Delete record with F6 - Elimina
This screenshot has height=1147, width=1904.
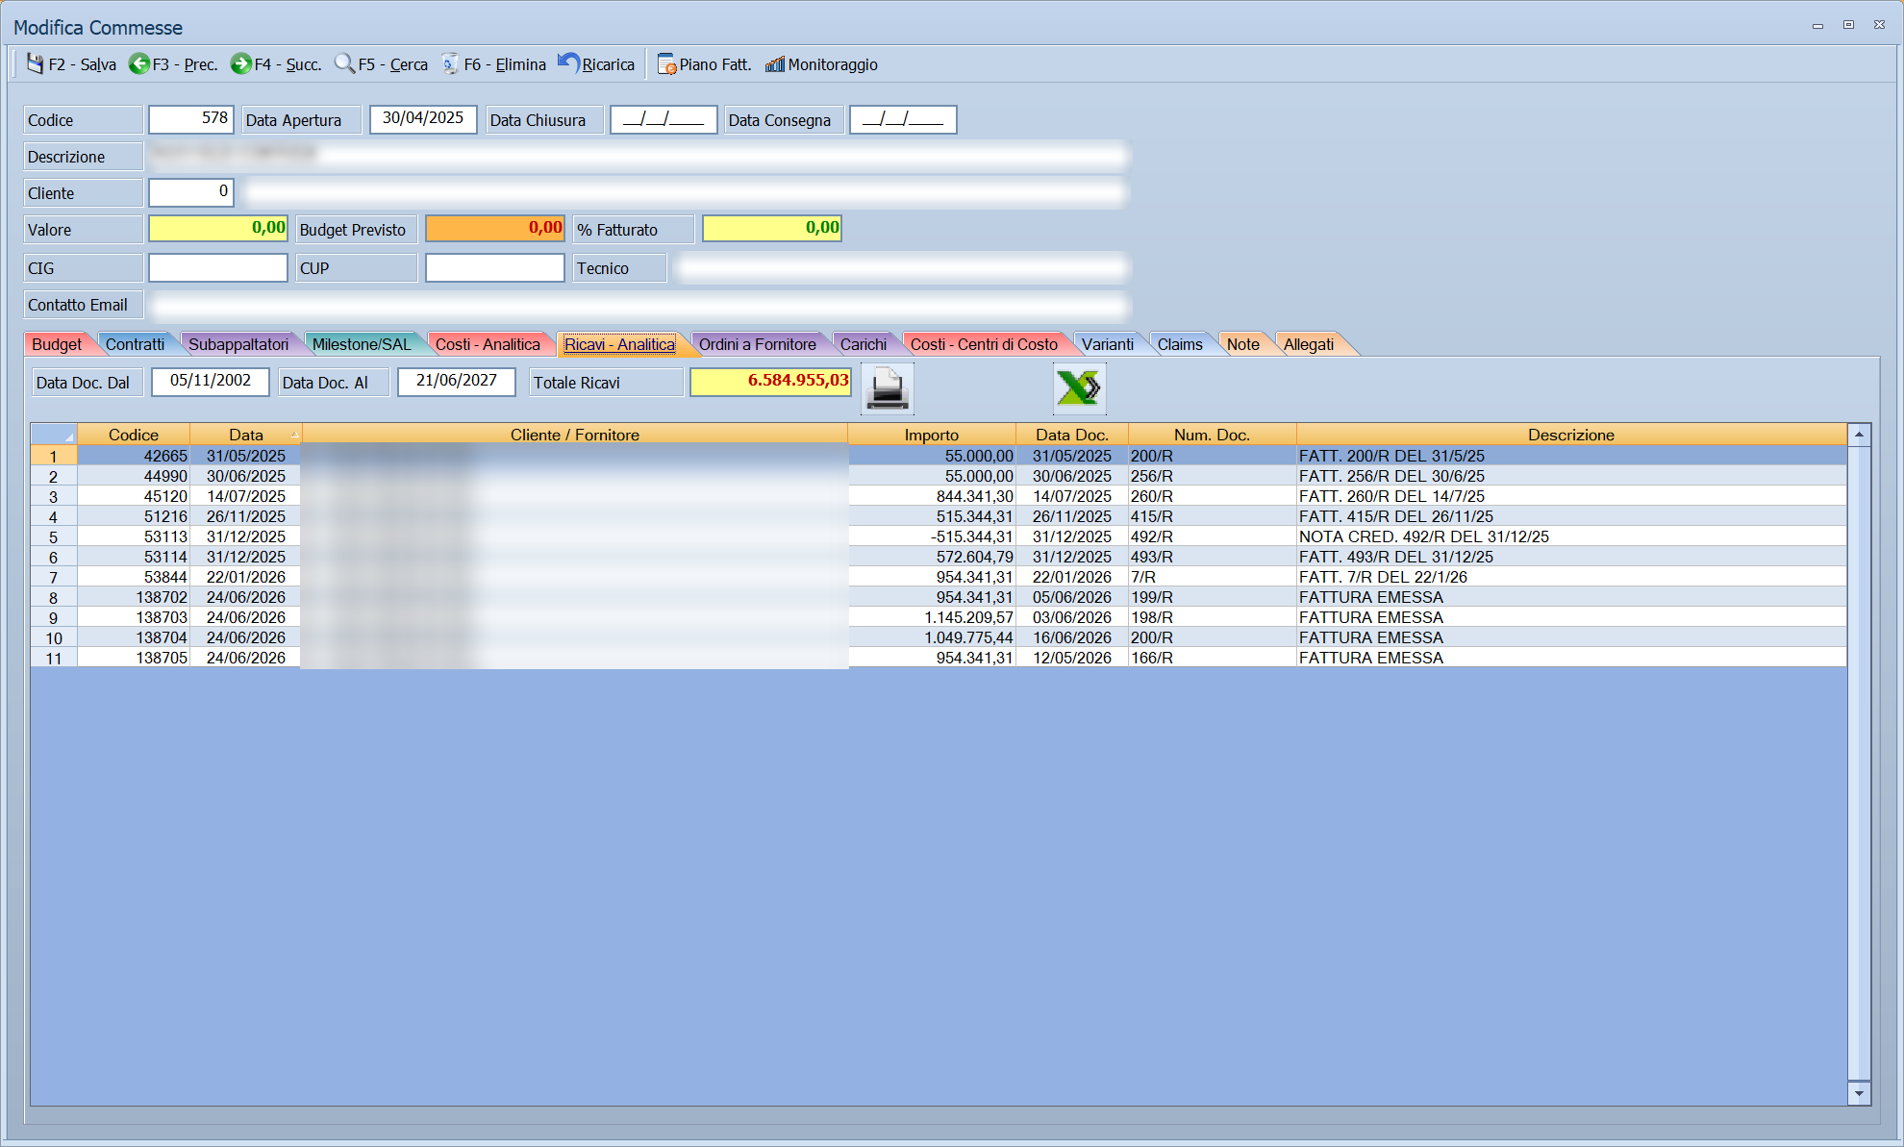tap(493, 64)
